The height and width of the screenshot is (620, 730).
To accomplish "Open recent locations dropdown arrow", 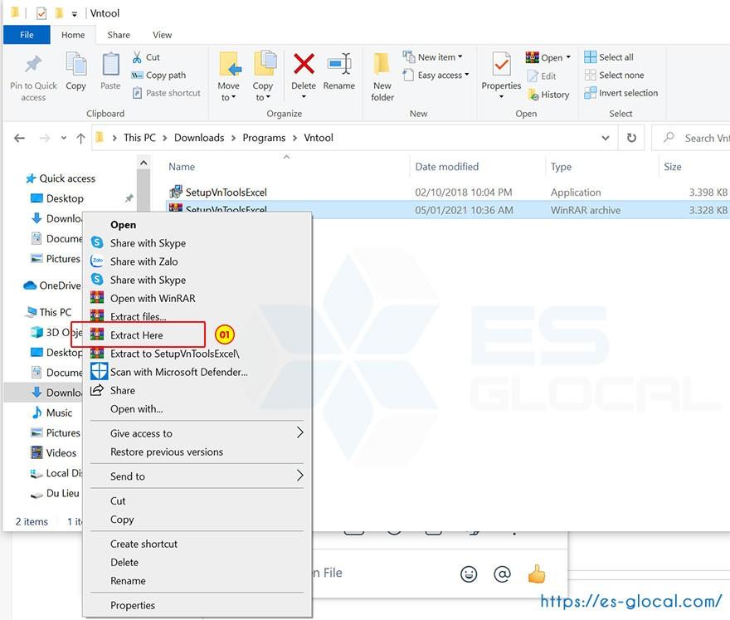I will [64, 138].
